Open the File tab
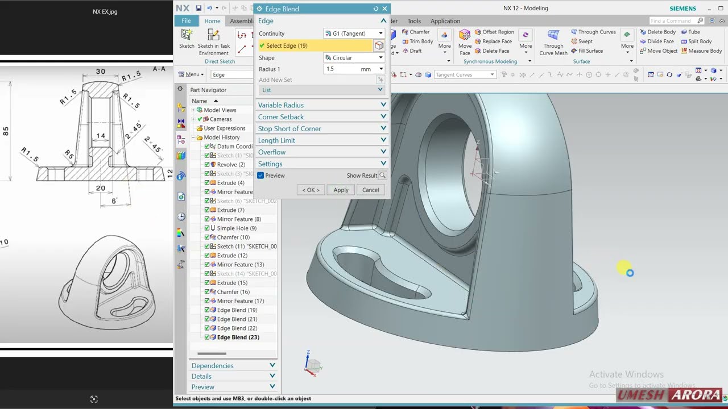728x409 pixels. click(186, 21)
